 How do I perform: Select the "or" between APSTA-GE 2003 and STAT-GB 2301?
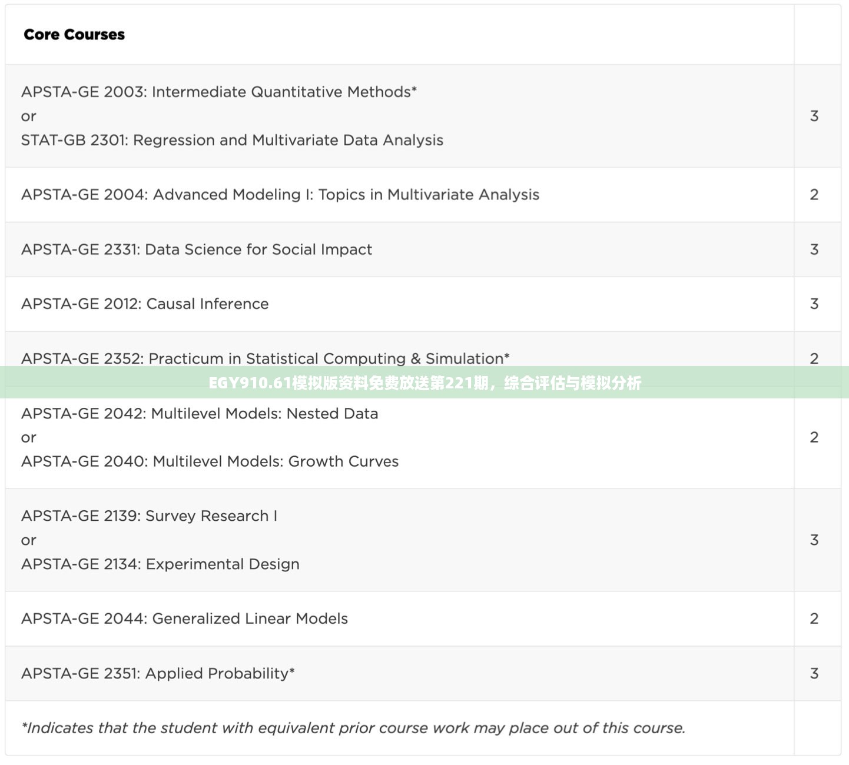coord(28,117)
